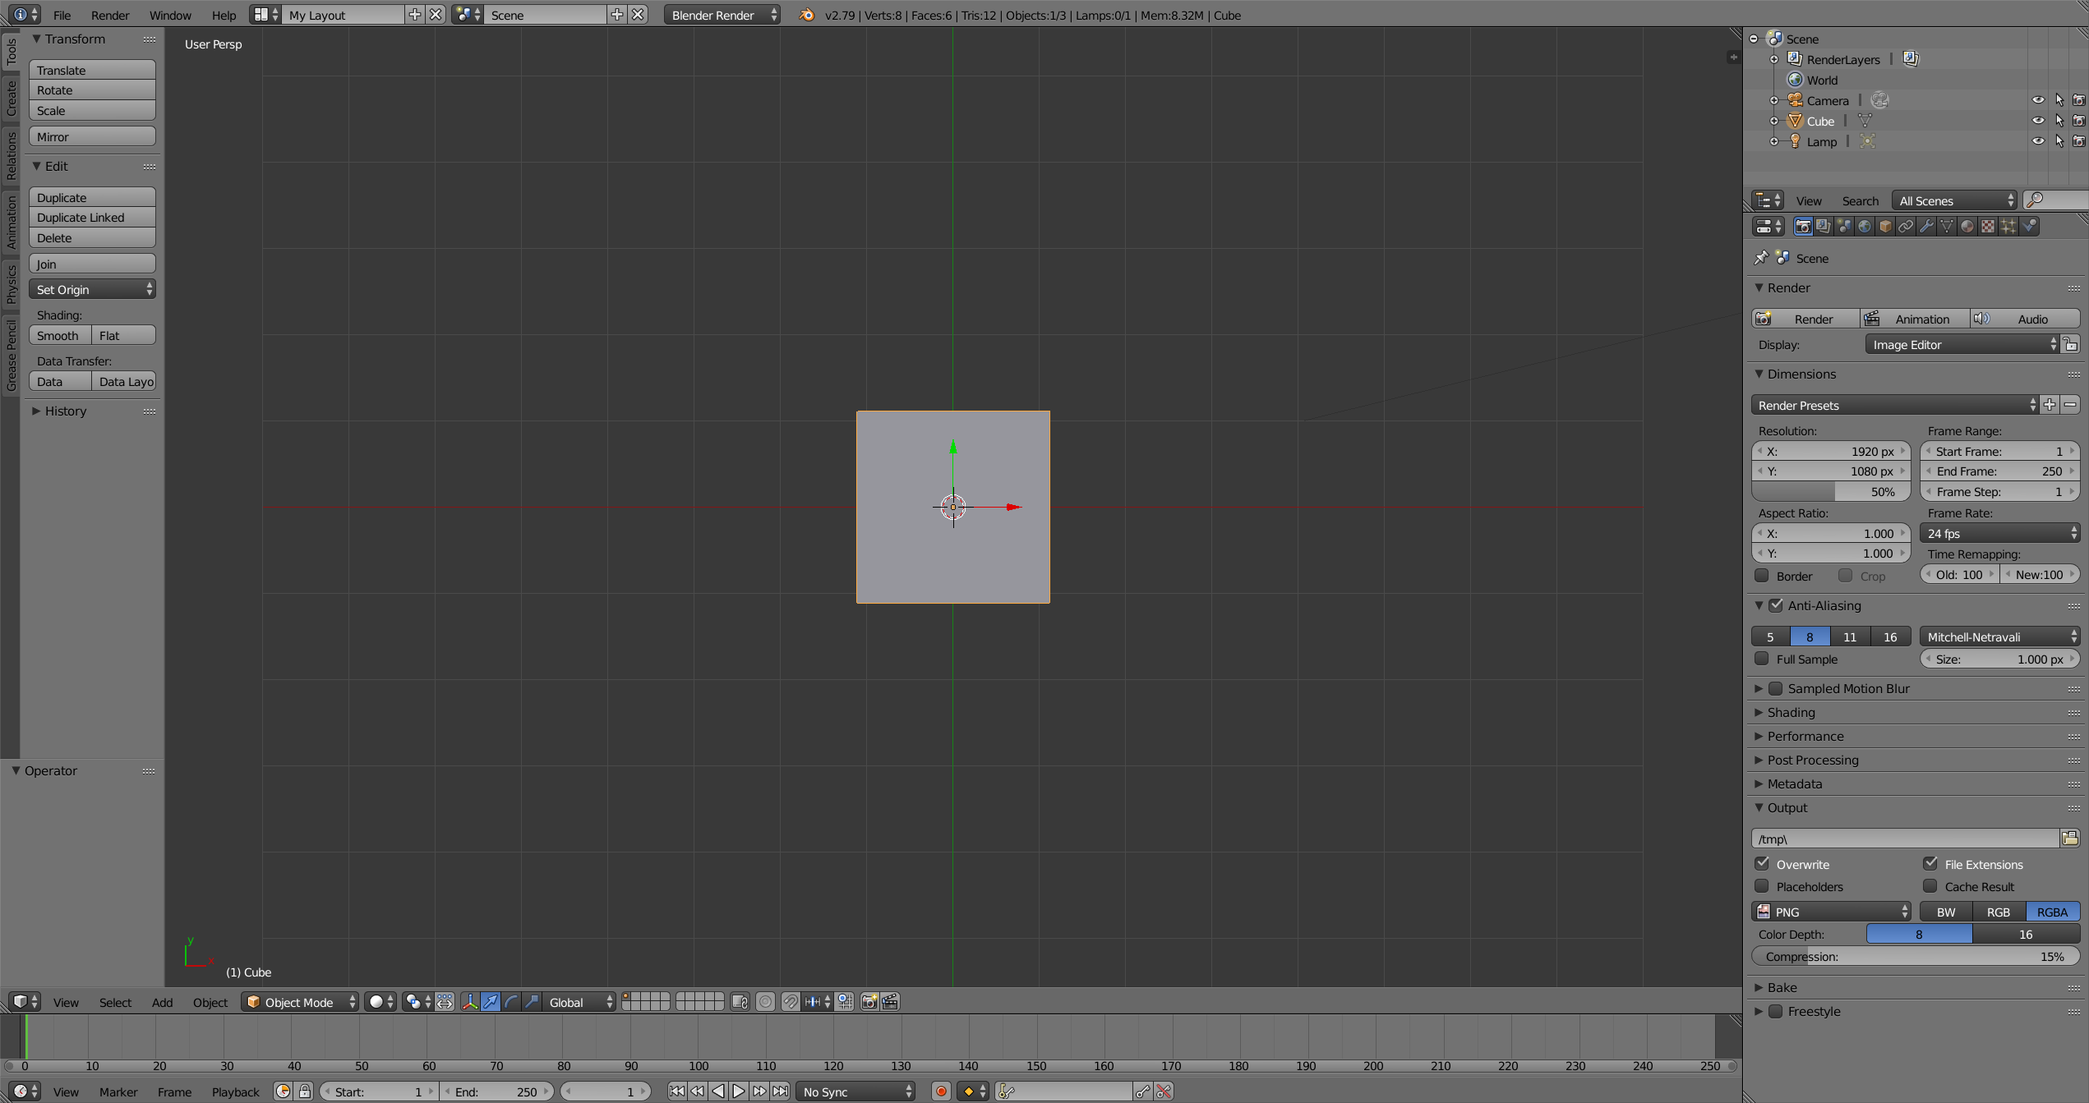Open the Blender Render engine dropdown

click(x=720, y=14)
